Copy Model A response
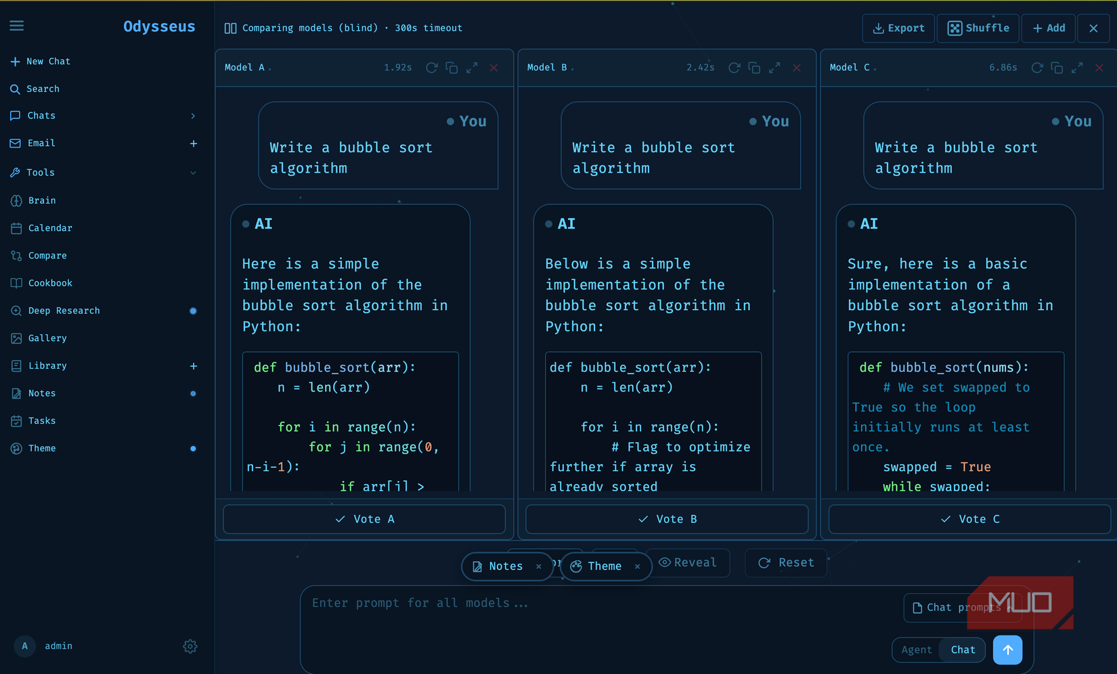 452,68
